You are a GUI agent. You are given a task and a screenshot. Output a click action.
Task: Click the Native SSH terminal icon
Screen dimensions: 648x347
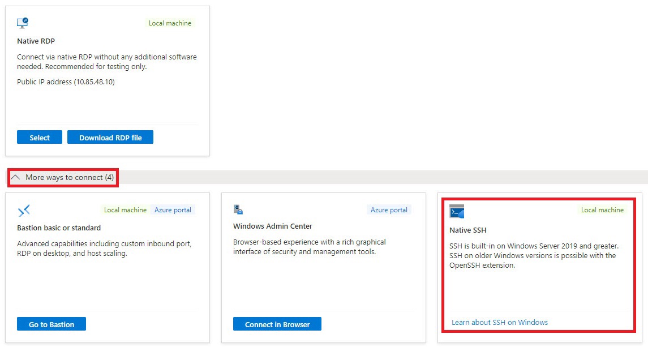pyautogui.click(x=457, y=211)
